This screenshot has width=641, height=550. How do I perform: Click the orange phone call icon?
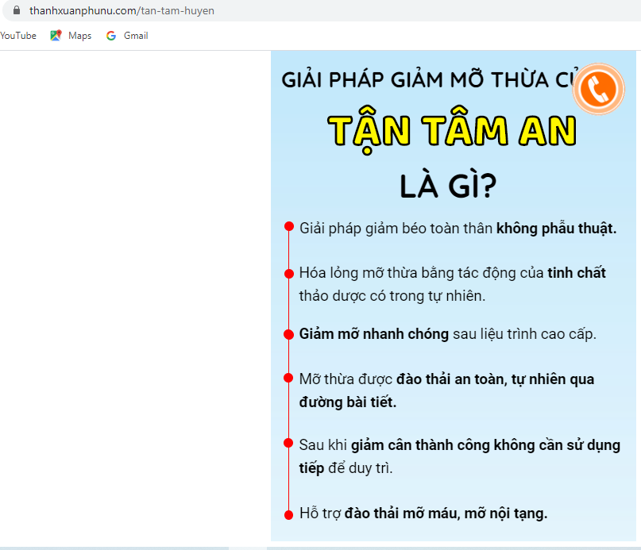click(x=598, y=89)
